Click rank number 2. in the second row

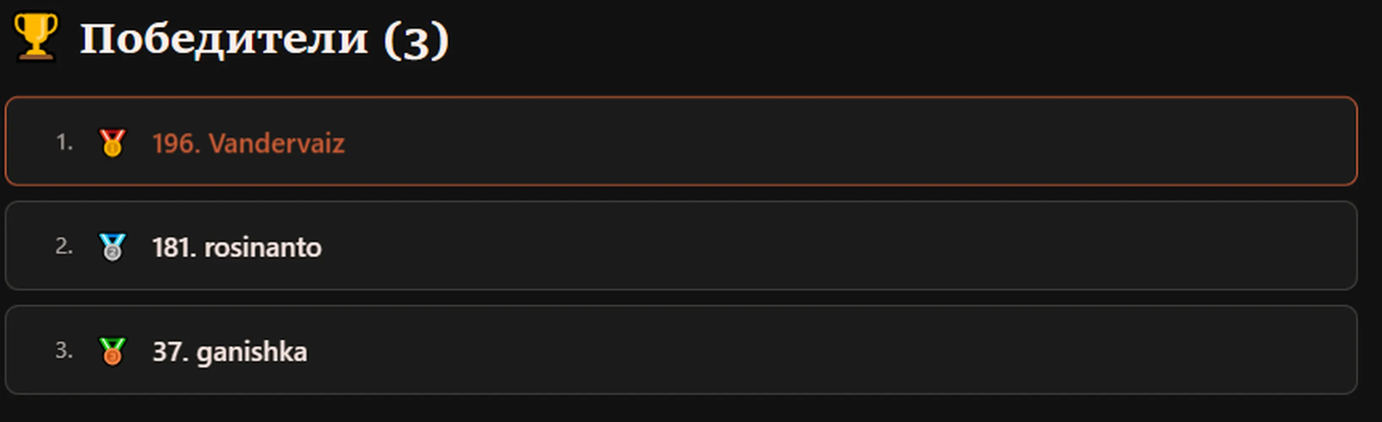pos(64,246)
